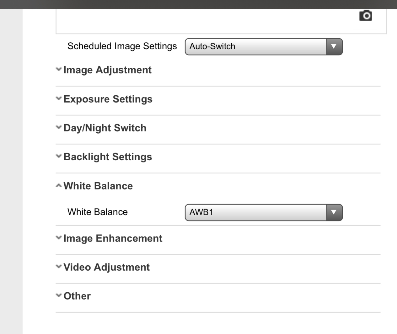Screen dimensions: 397x334
Task: Click the chevron beside Image Enhancement
Action: pos(59,238)
